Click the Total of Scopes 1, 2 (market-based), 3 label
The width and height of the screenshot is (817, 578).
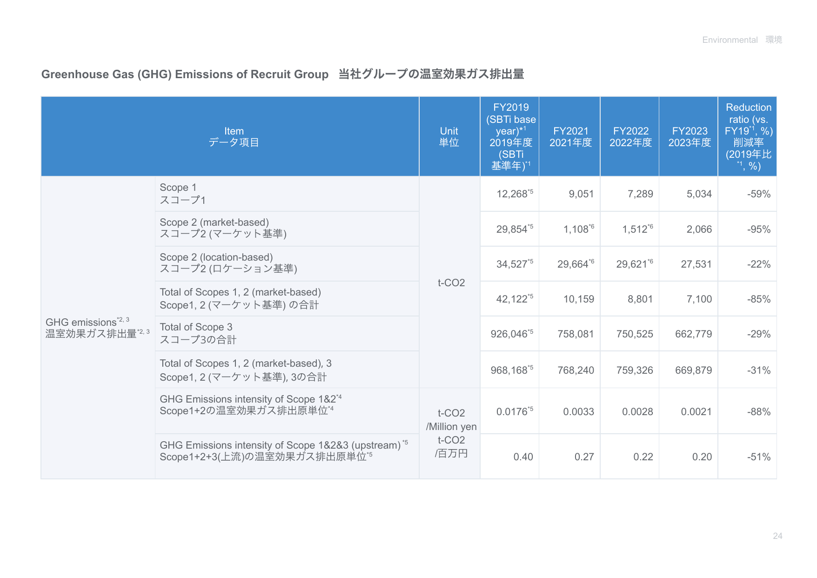(x=287, y=370)
